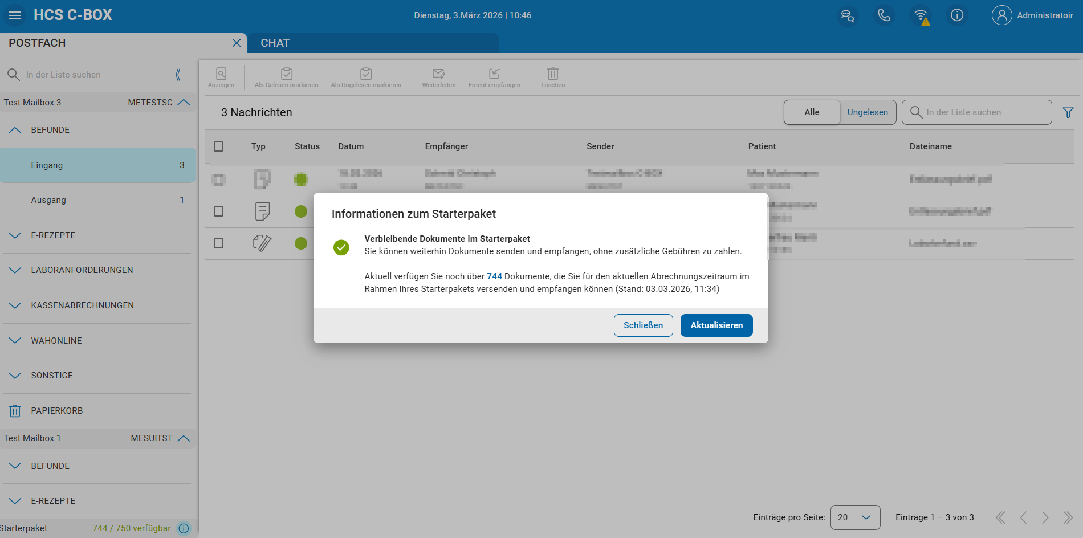Open the PAPIERKORB trash folder
Viewport: 1083px width, 538px height.
97,411
